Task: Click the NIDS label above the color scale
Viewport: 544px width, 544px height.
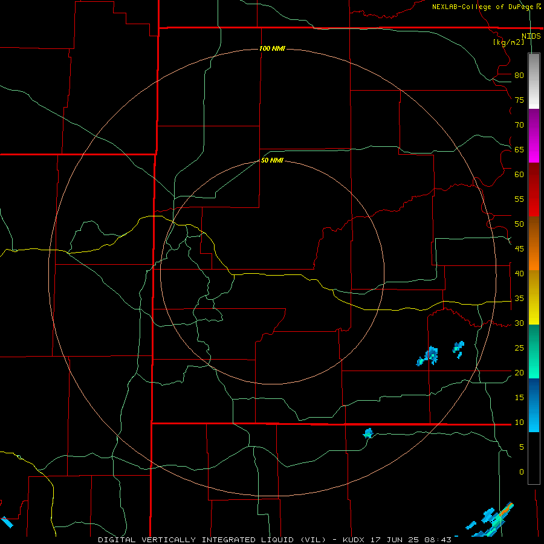Action: pyautogui.click(x=531, y=36)
